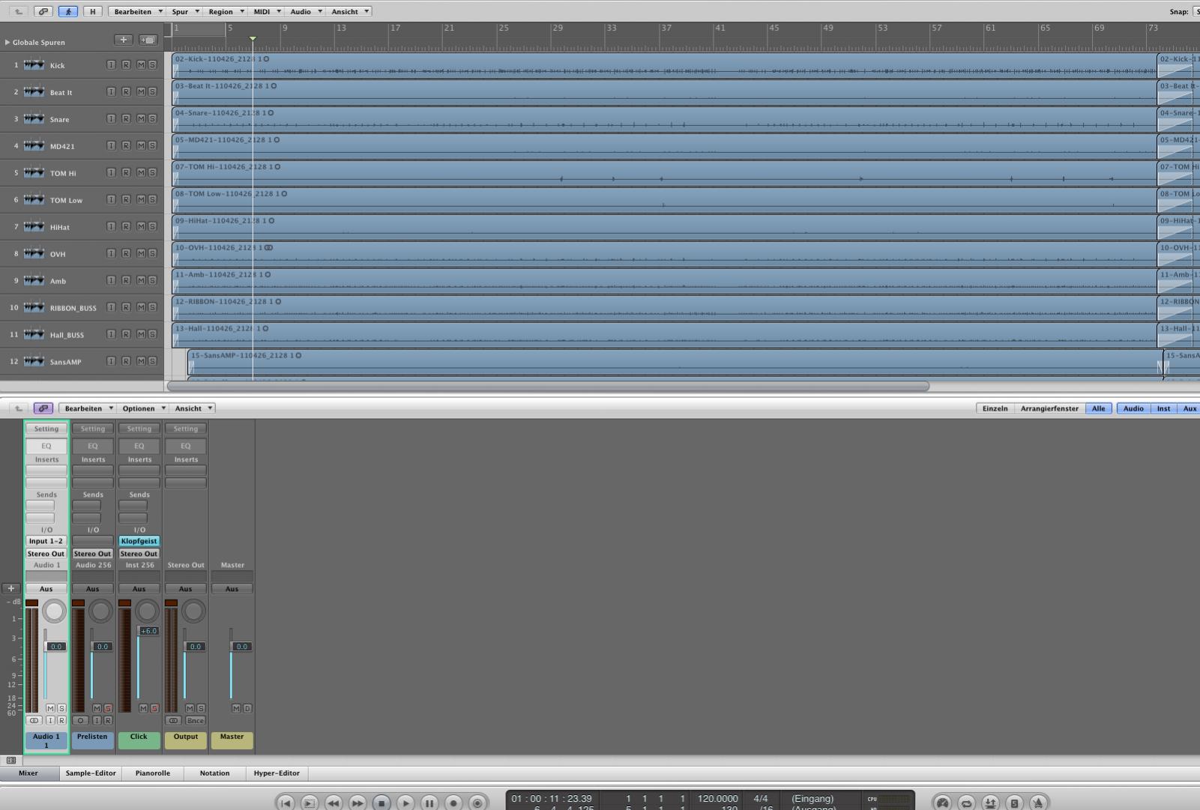Screen dimensions: 1200x810
Task: Mute the Kick track
Action: (x=141, y=65)
